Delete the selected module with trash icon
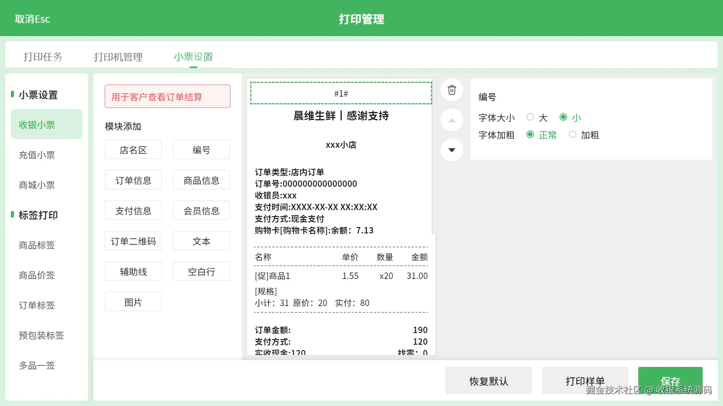The height and width of the screenshot is (406, 723). click(451, 90)
